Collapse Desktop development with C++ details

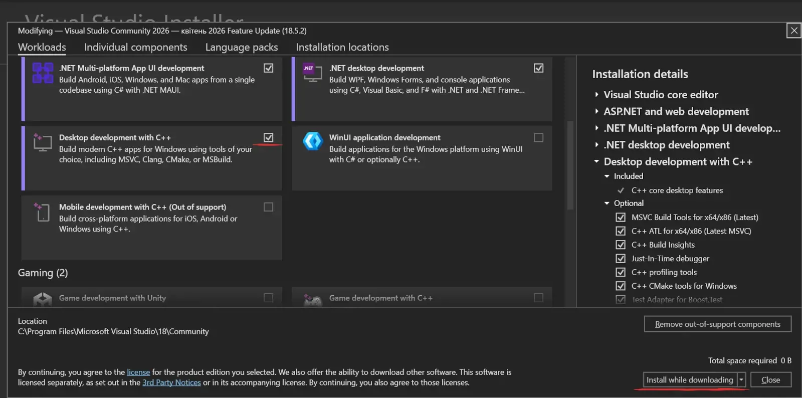pos(596,161)
